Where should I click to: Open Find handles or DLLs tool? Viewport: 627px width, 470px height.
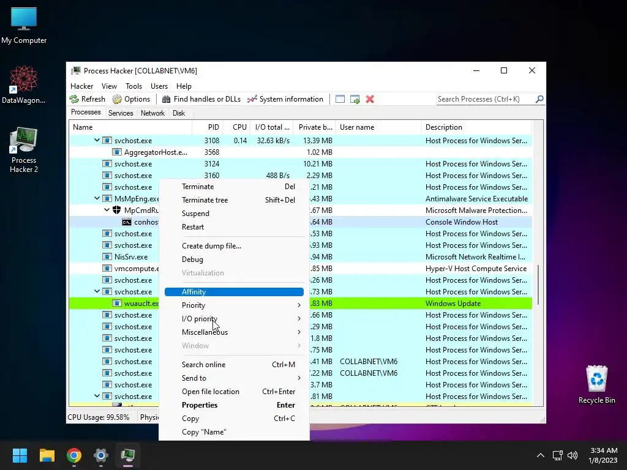201,99
